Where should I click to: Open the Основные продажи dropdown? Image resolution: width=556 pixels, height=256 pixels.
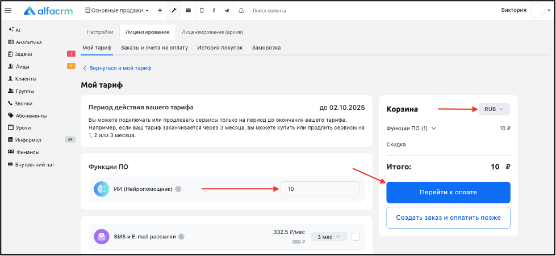(x=116, y=11)
